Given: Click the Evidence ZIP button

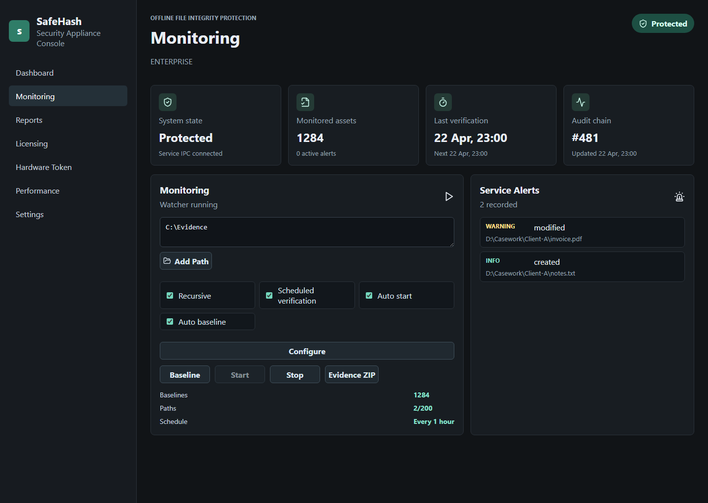Looking at the screenshot, I should [352, 374].
